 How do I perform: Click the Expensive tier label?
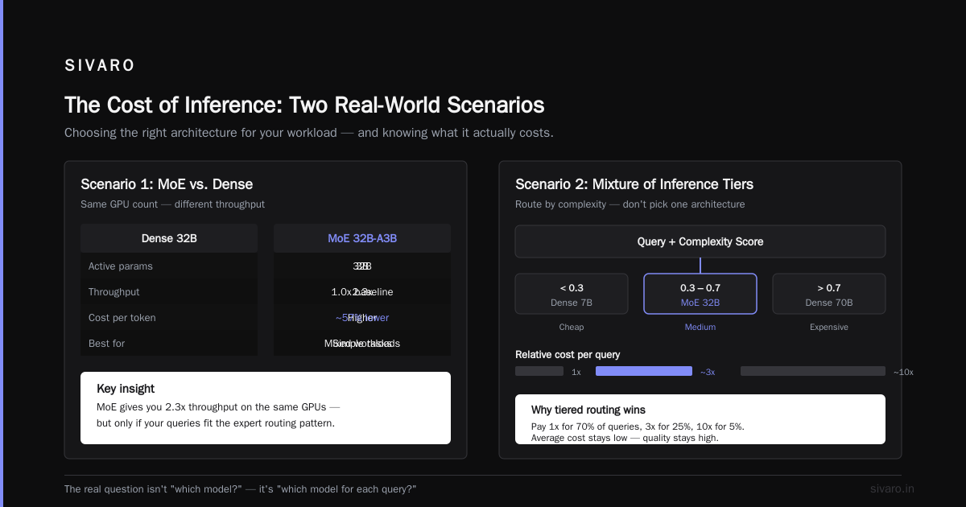(x=829, y=328)
